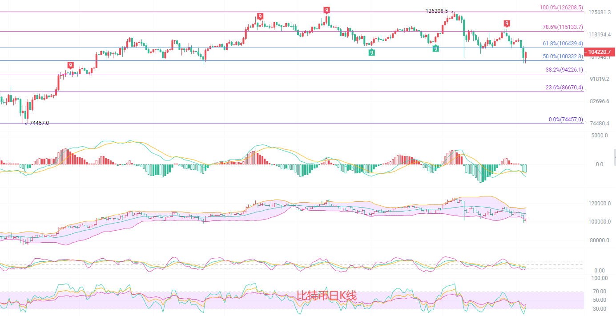Image resolution: width=616 pixels, height=316 pixels.
Task: Click the 74457.0 low price arrow label
Action: pyautogui.click(x=39, y=123)
